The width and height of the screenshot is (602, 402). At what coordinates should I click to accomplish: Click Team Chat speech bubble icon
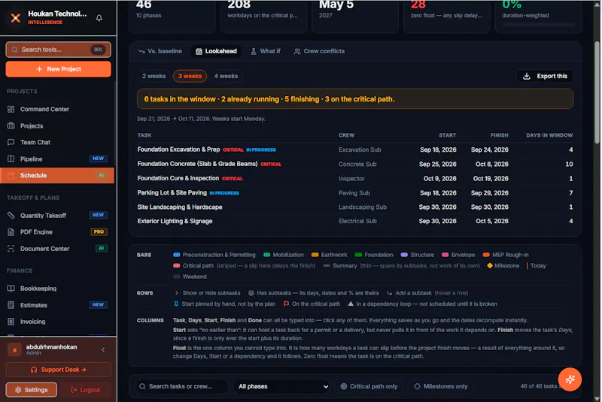pos(11,142)
